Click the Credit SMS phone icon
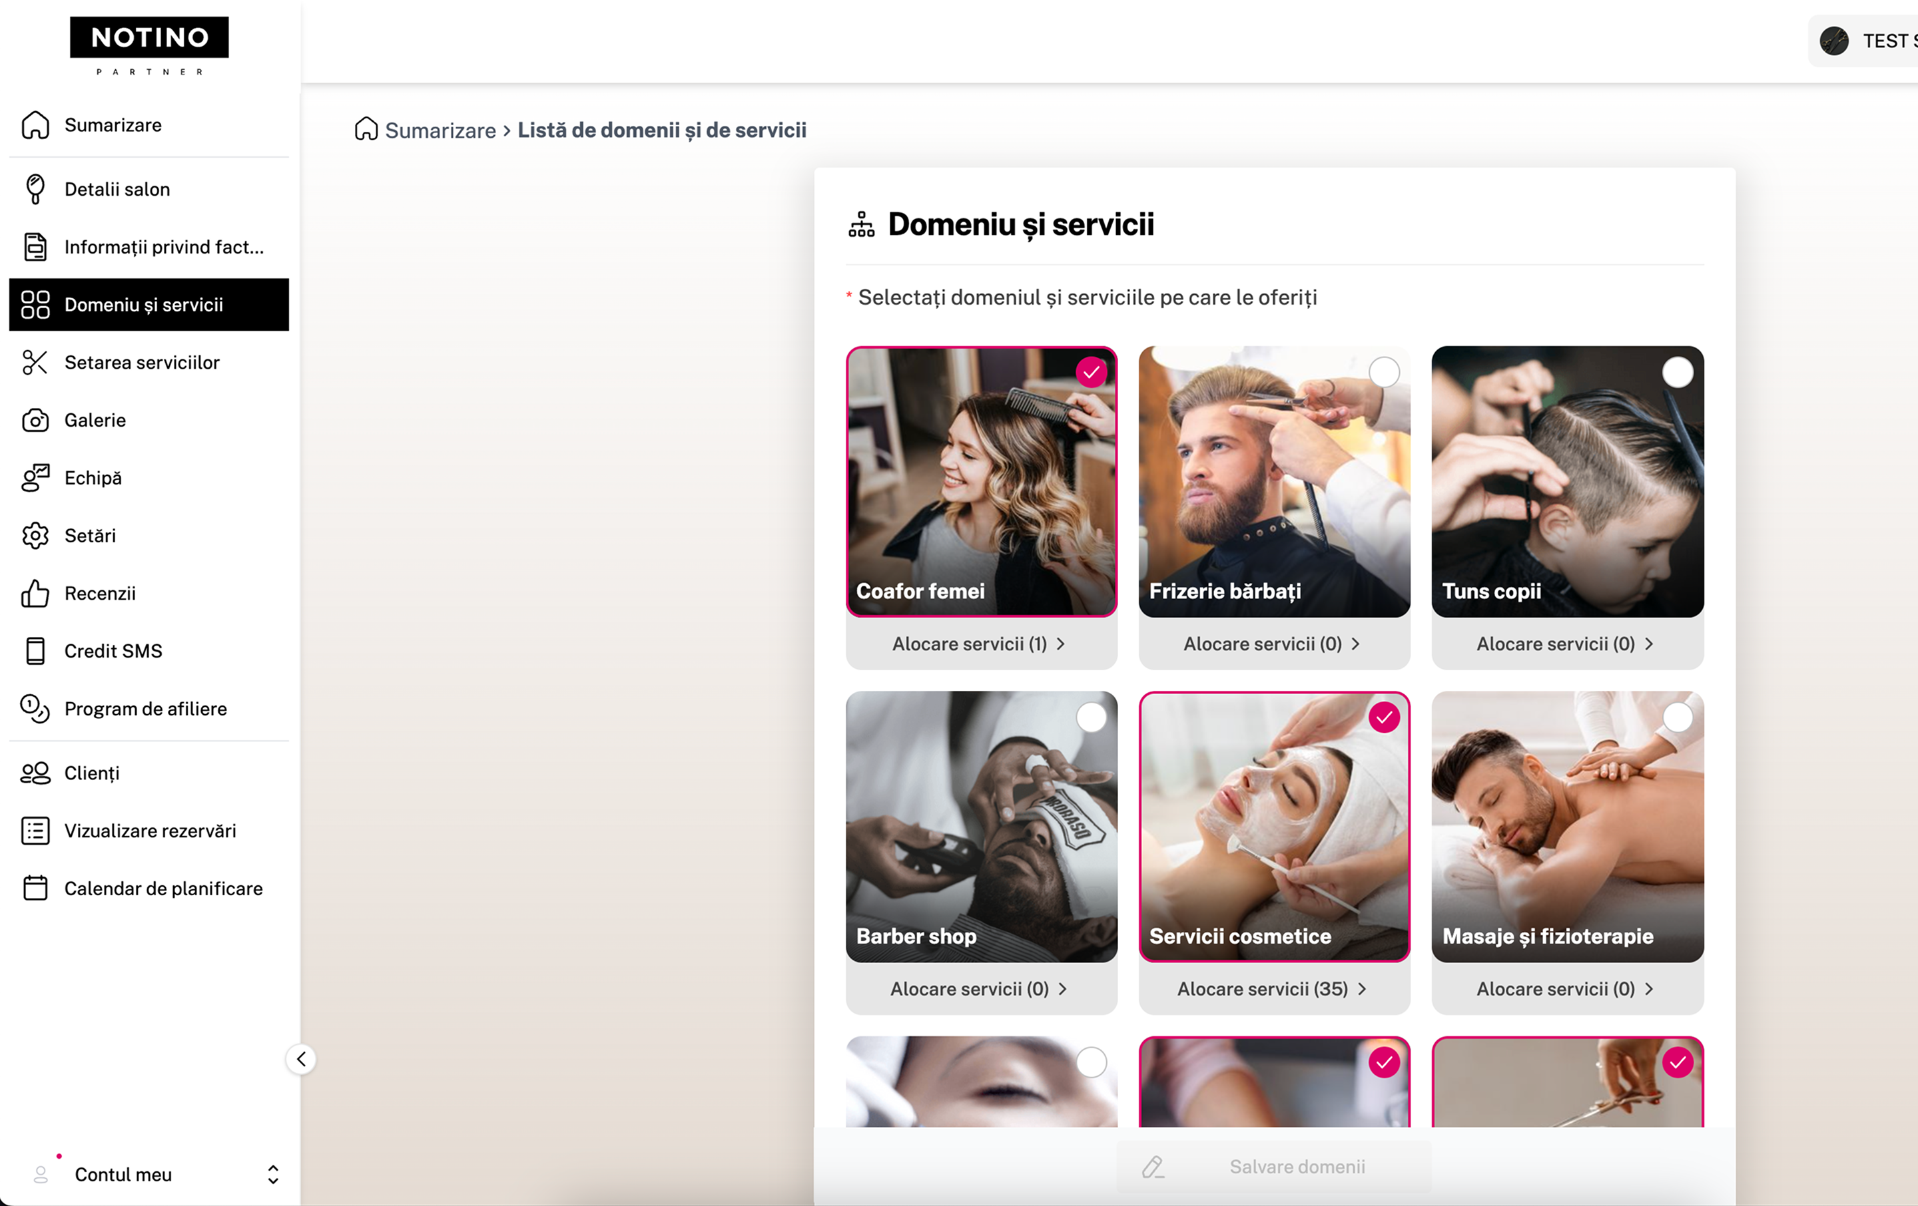1918x1206 pixels. click(35, 651)
